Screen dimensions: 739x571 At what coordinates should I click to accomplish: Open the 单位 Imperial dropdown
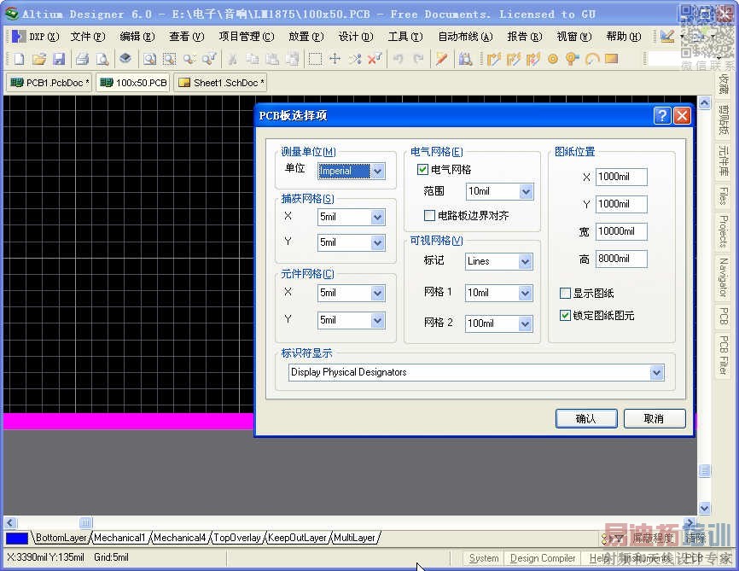point(377,172)
